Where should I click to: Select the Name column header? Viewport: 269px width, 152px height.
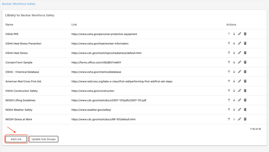click(x=9, y=25)
